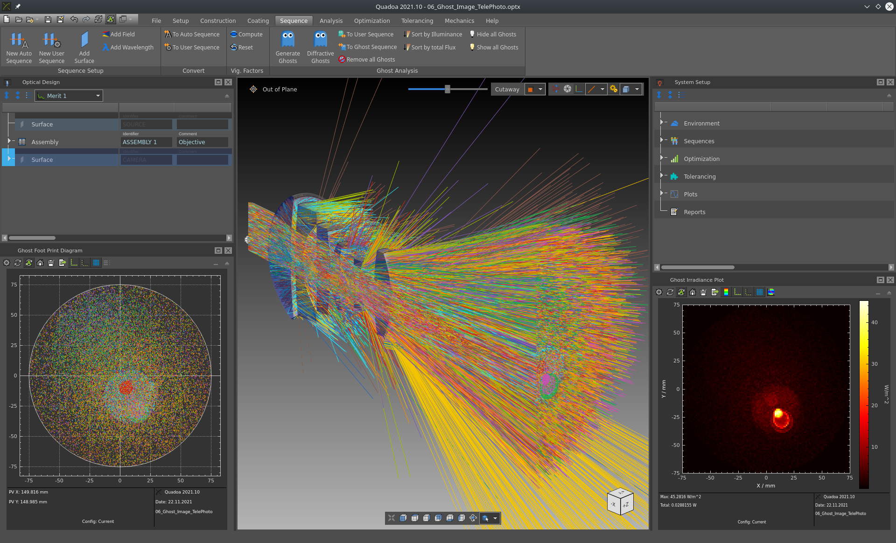The height and width of the screenshot is (543, 896).
Task: Open 3D view settings gear icon
Action: click(613, 89)
